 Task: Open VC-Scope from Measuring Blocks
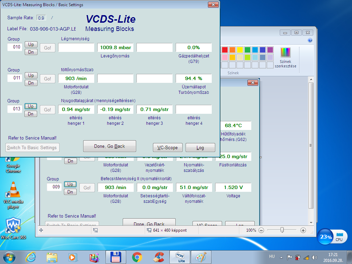tap(168, 147)
